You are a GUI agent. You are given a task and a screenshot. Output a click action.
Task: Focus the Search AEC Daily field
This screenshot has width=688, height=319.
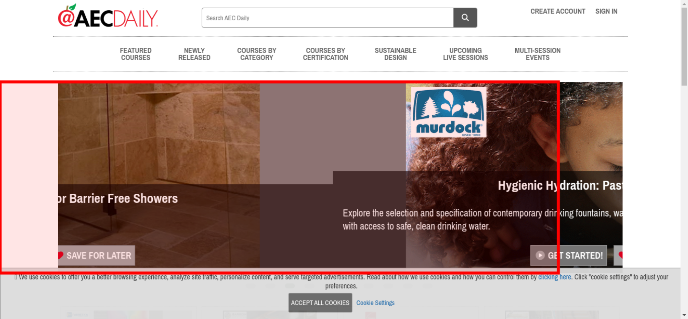[327, 18]
